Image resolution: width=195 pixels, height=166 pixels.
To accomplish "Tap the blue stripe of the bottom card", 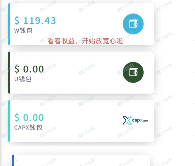I will coord(13,160).
